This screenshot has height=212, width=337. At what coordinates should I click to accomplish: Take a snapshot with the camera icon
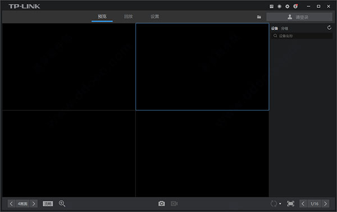tap(162, 204)
